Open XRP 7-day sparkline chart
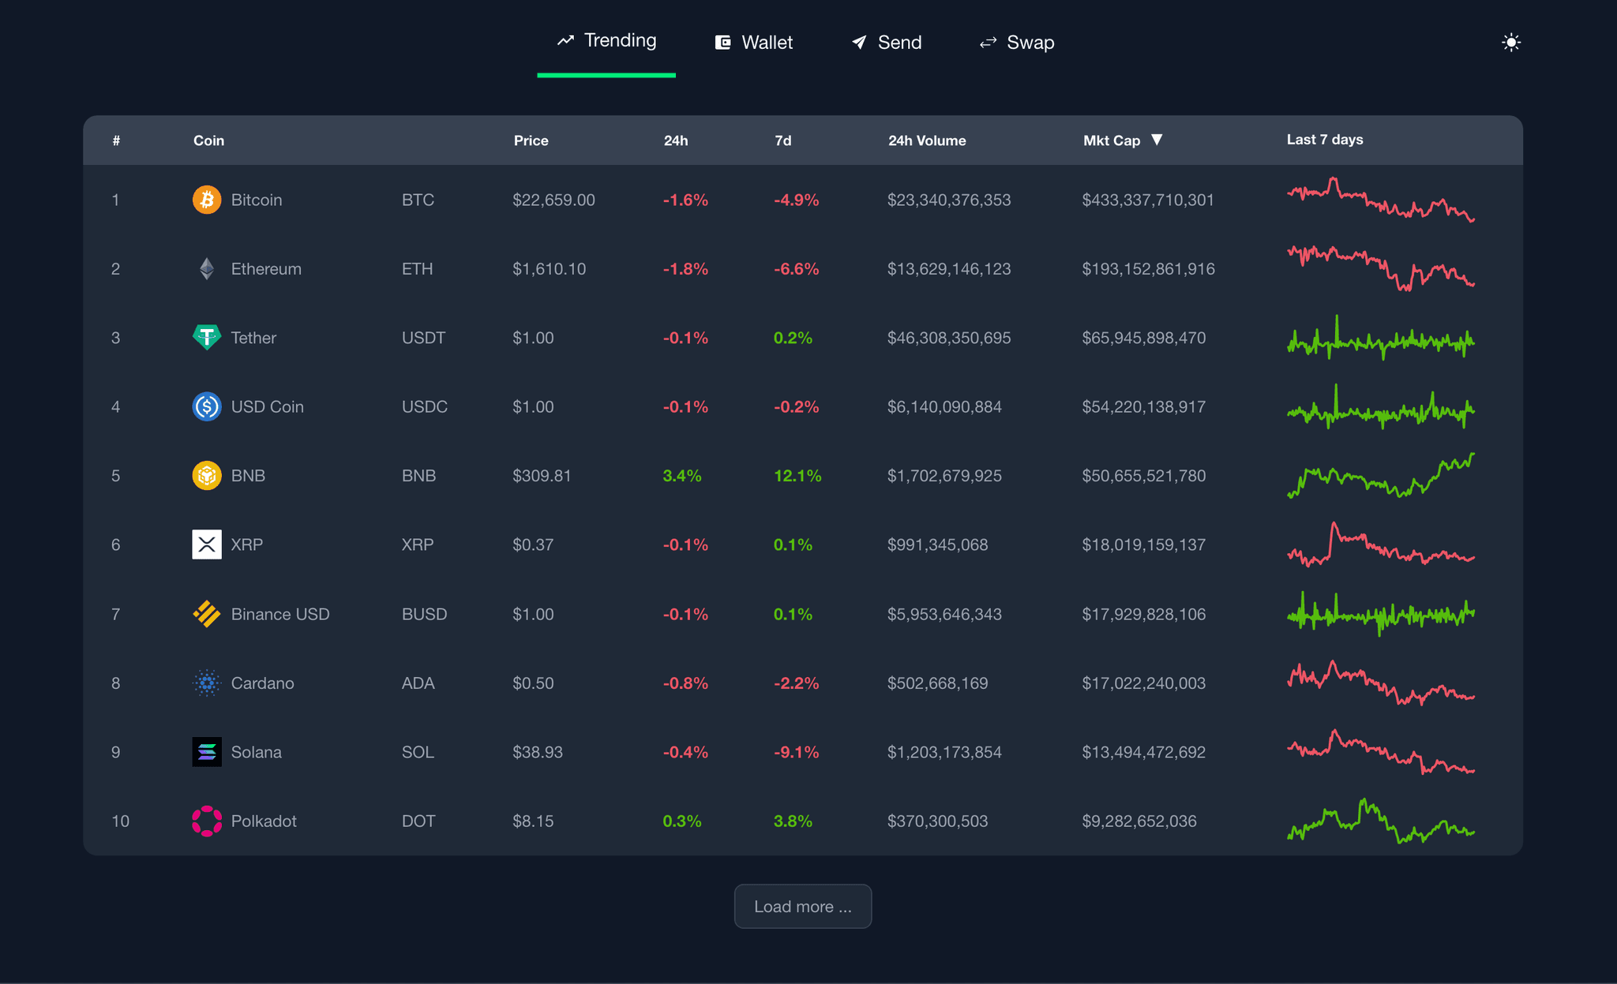1617x984 pixels. point(1381,544)
